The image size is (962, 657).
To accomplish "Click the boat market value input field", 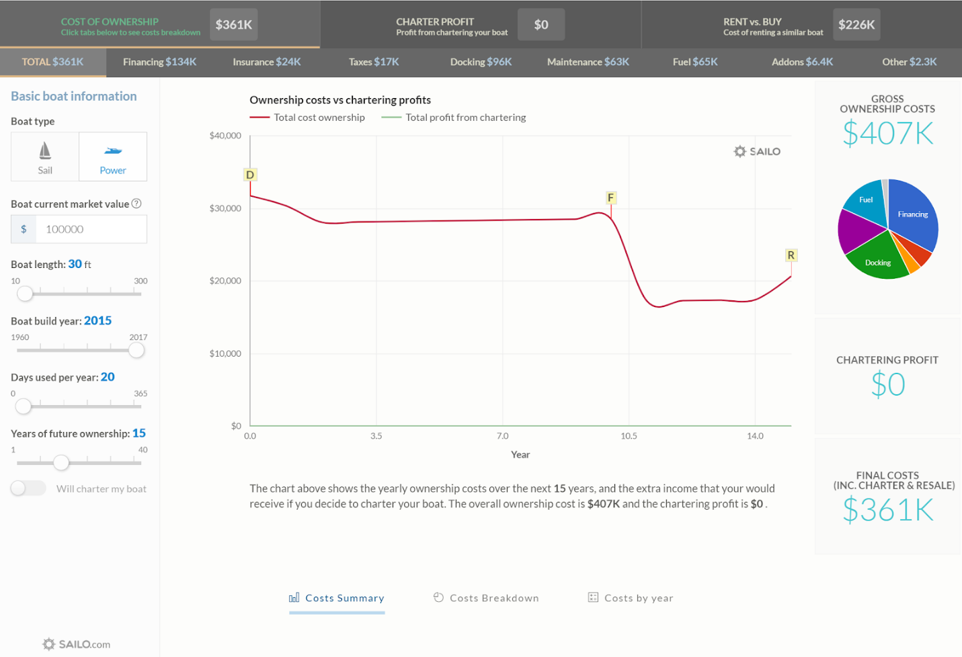I will point(91,228).
